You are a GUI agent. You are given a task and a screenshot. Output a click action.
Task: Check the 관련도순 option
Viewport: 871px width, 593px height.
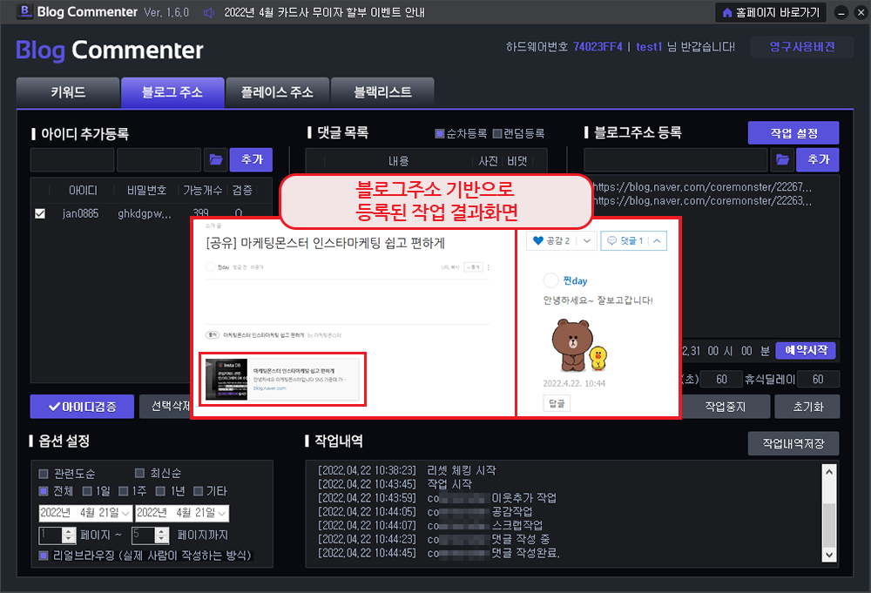click(44, 474)
